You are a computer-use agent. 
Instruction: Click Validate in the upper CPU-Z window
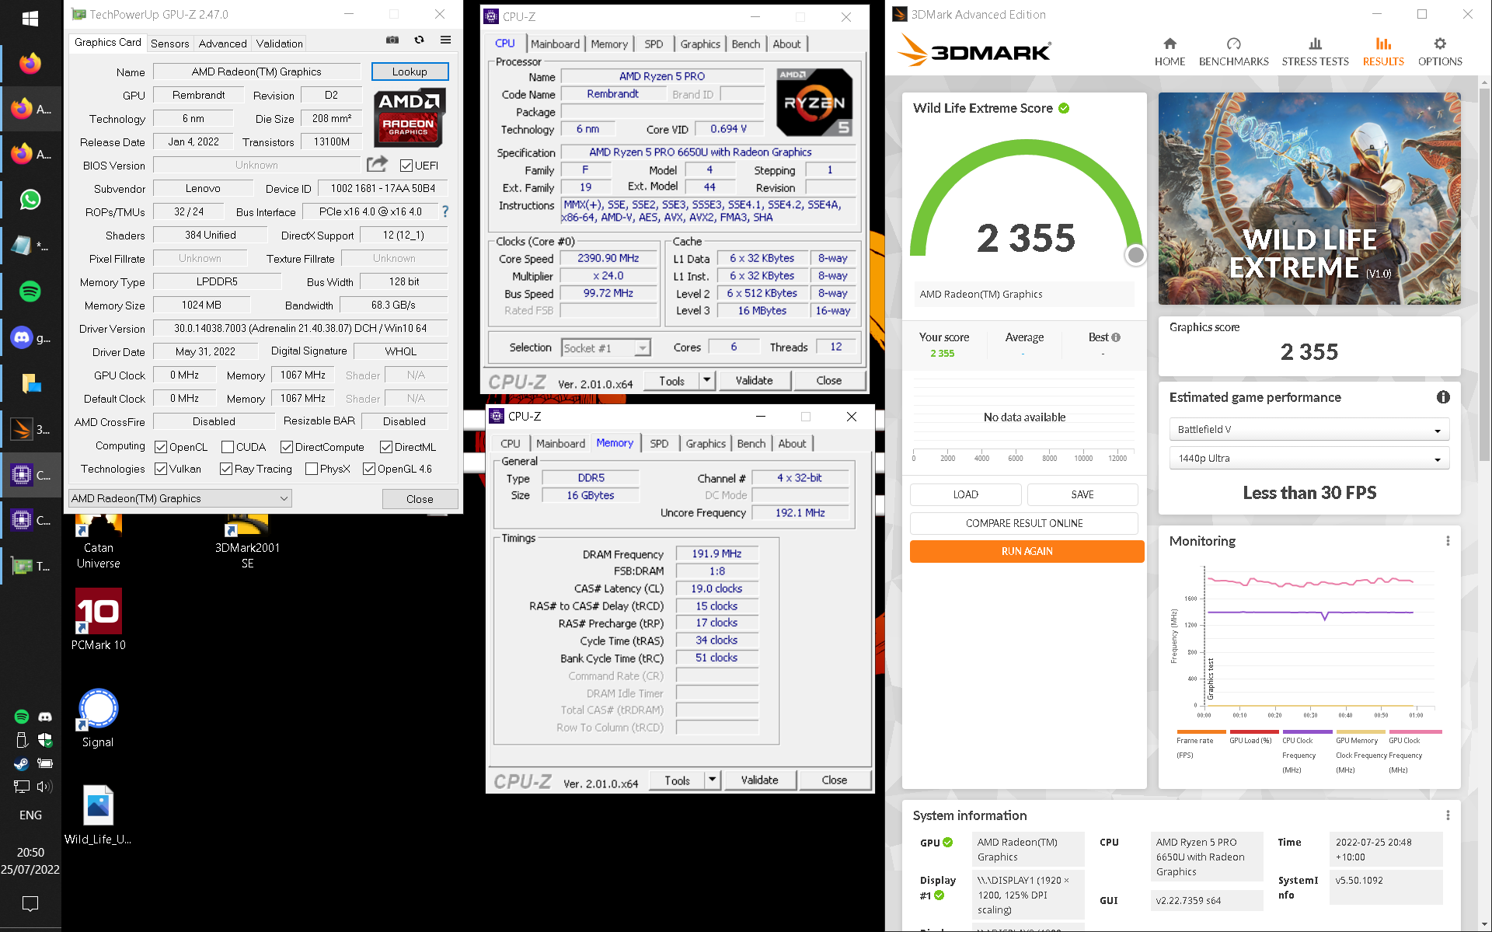click(754, 380)
